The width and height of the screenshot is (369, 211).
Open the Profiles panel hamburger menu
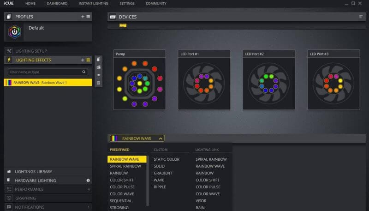click(x=88, y=17)
